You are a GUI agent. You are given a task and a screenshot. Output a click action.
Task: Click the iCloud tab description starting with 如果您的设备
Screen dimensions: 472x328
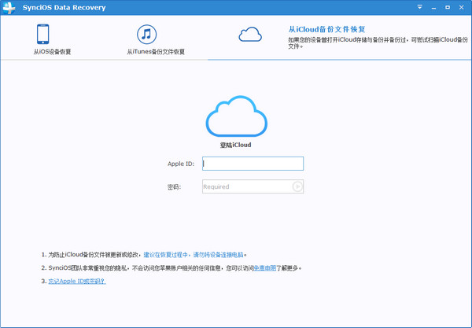(368, 41)
